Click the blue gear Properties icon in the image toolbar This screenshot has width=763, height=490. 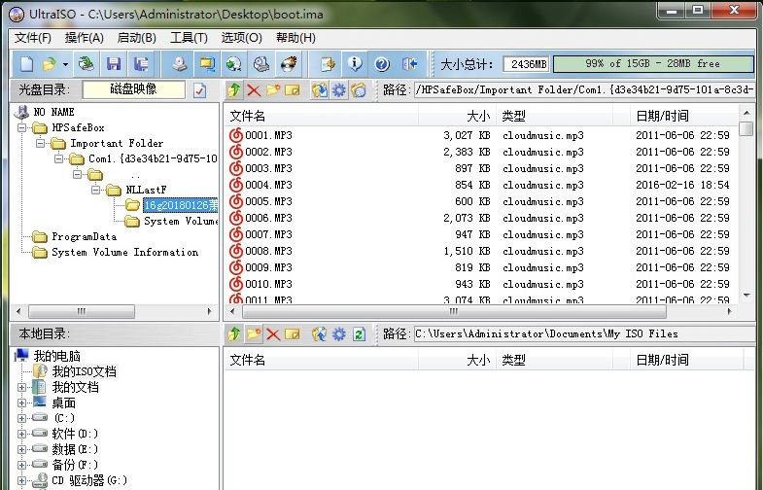point(339,90)
